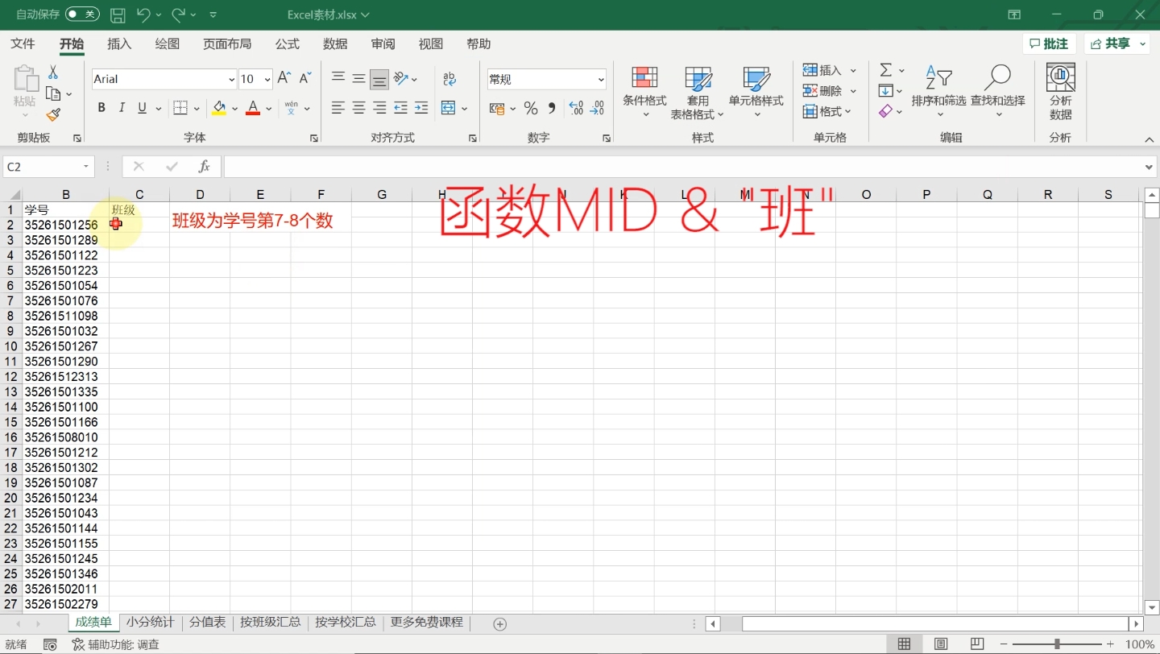Open the 分值表 sheet tab
Screen dimensions: 1160x654
(x=207, y=623)
